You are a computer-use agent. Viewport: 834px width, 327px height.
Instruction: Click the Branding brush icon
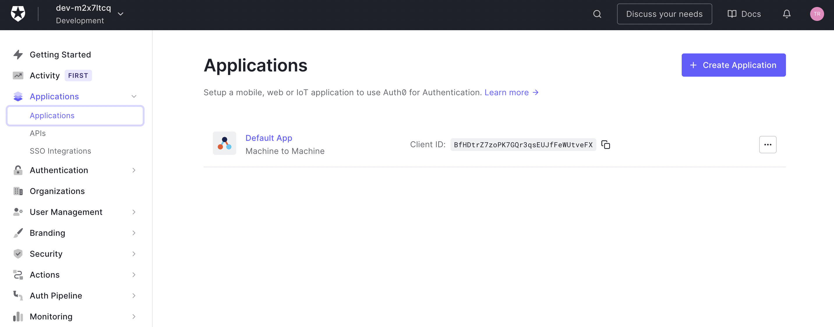[18, 233]
